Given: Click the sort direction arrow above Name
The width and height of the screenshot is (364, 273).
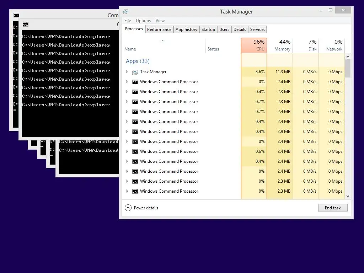Looking at the screenshot, I should (162, 41).
